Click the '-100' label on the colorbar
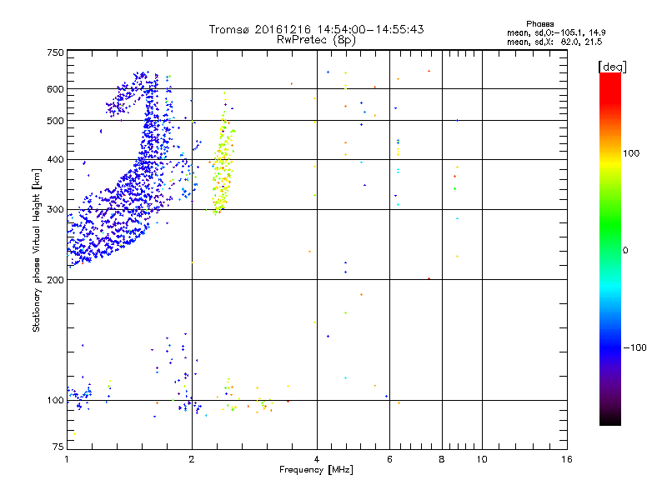This screenshot has width=667, height=500. [x=635, y=347]
